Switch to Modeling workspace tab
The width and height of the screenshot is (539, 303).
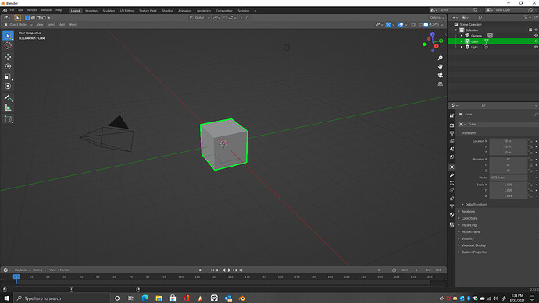[x=91, y=11]
